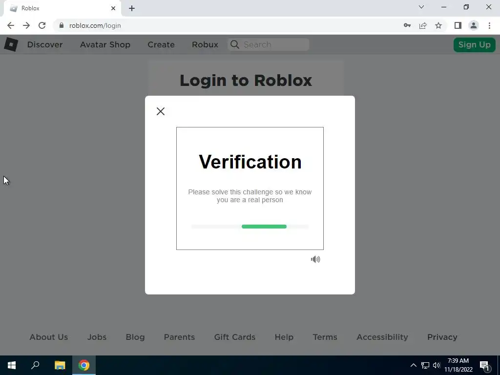Open the Terms footer link
The width and height of the screenshot is (500, 375).
tap(325, 337)
